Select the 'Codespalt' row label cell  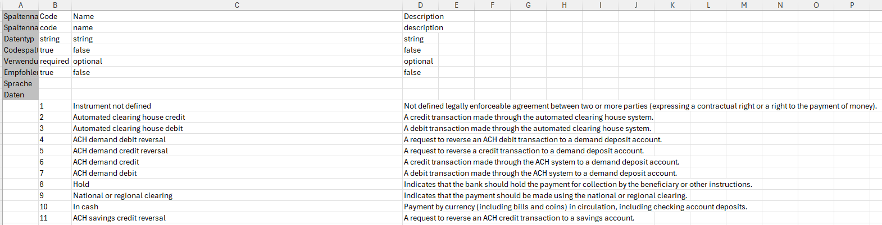coord(21,50)
